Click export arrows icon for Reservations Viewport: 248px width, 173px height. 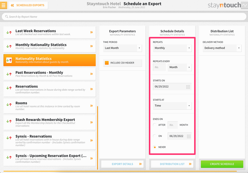pyautogui.click(x=9, y=88)
